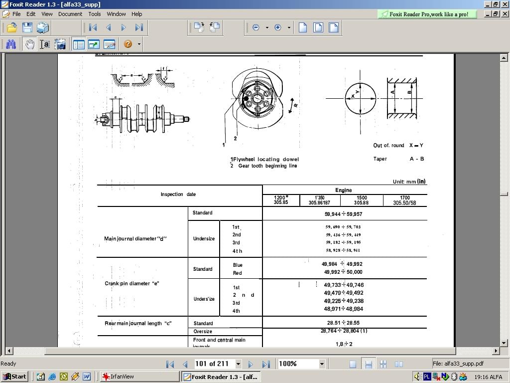Open the 100% zoom level combo box
Screen dimensions: 510x383
point(301,364)
